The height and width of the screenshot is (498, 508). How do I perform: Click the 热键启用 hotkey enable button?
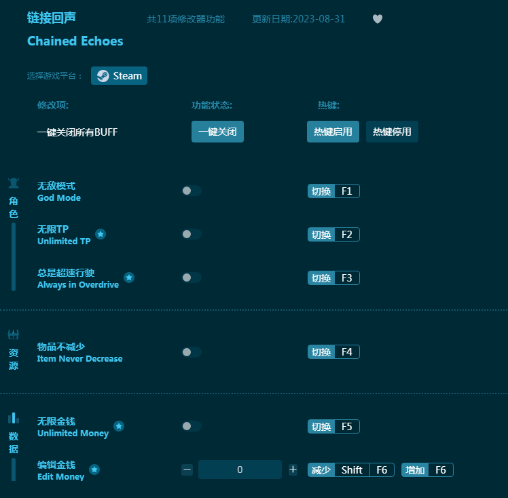(x=333, y=132)
